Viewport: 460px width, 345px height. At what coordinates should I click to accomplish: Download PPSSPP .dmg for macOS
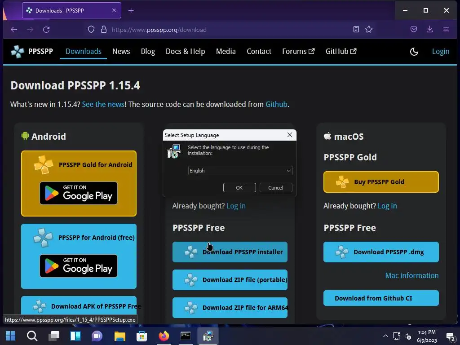pyautogui.click(x=381, y=252)
